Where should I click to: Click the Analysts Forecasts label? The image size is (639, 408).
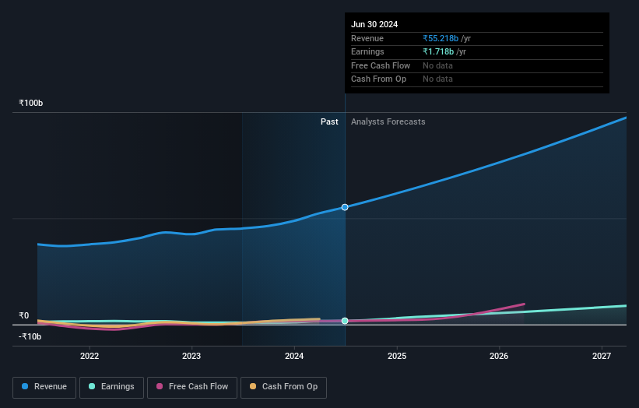[x=388, y=122]
